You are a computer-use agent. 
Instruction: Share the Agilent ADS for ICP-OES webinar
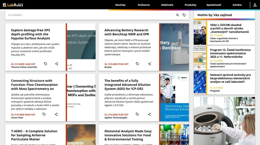tap(150, 114)
